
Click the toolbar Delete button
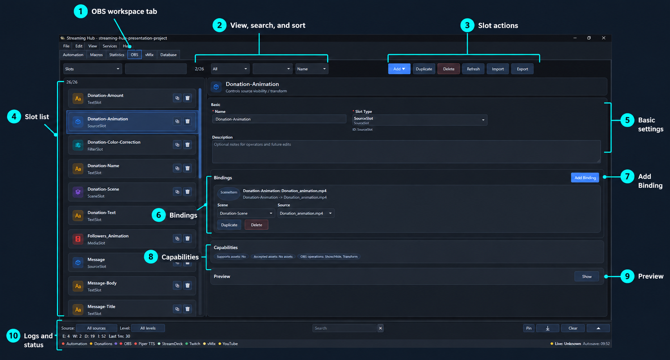pos(449,69)
